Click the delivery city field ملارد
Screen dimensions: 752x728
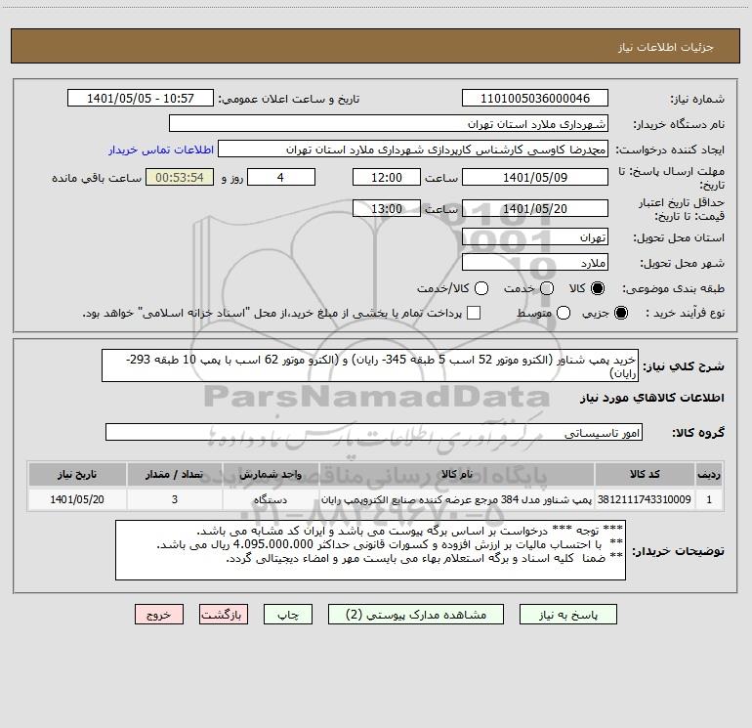(535, 263)
